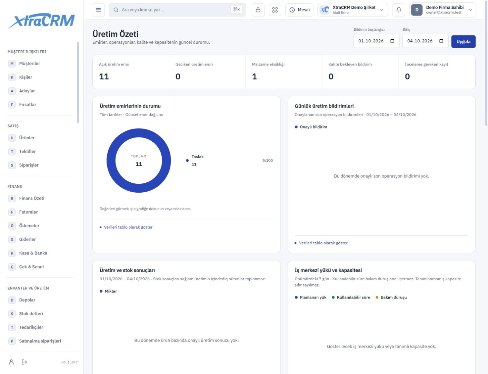
Task: Expand table view under Günlük üretim bildirimleri
Action: click(x=321, y=243)
